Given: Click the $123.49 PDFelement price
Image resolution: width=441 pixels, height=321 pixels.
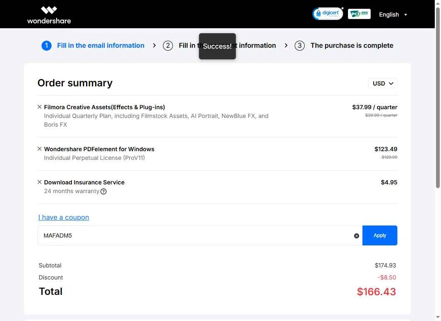Looking at the screenshot, I should [386, 149].
